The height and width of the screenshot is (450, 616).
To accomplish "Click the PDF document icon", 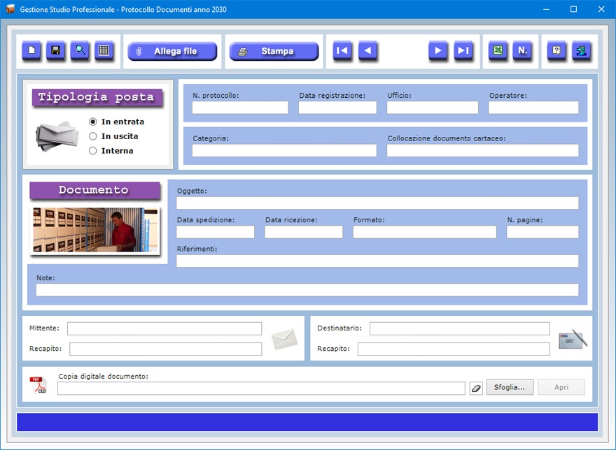I will point(38,385).
